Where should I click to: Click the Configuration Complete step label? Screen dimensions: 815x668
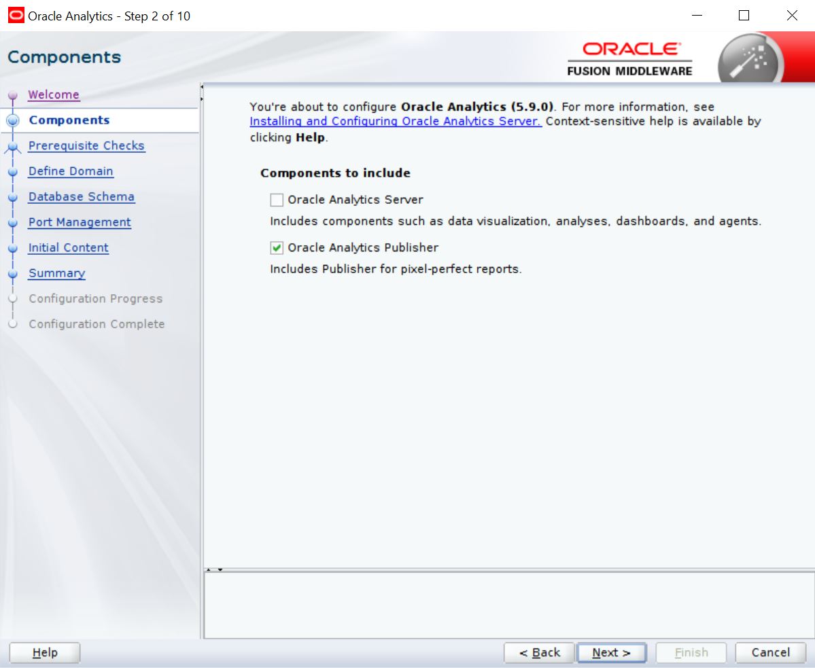click(97, 323)
